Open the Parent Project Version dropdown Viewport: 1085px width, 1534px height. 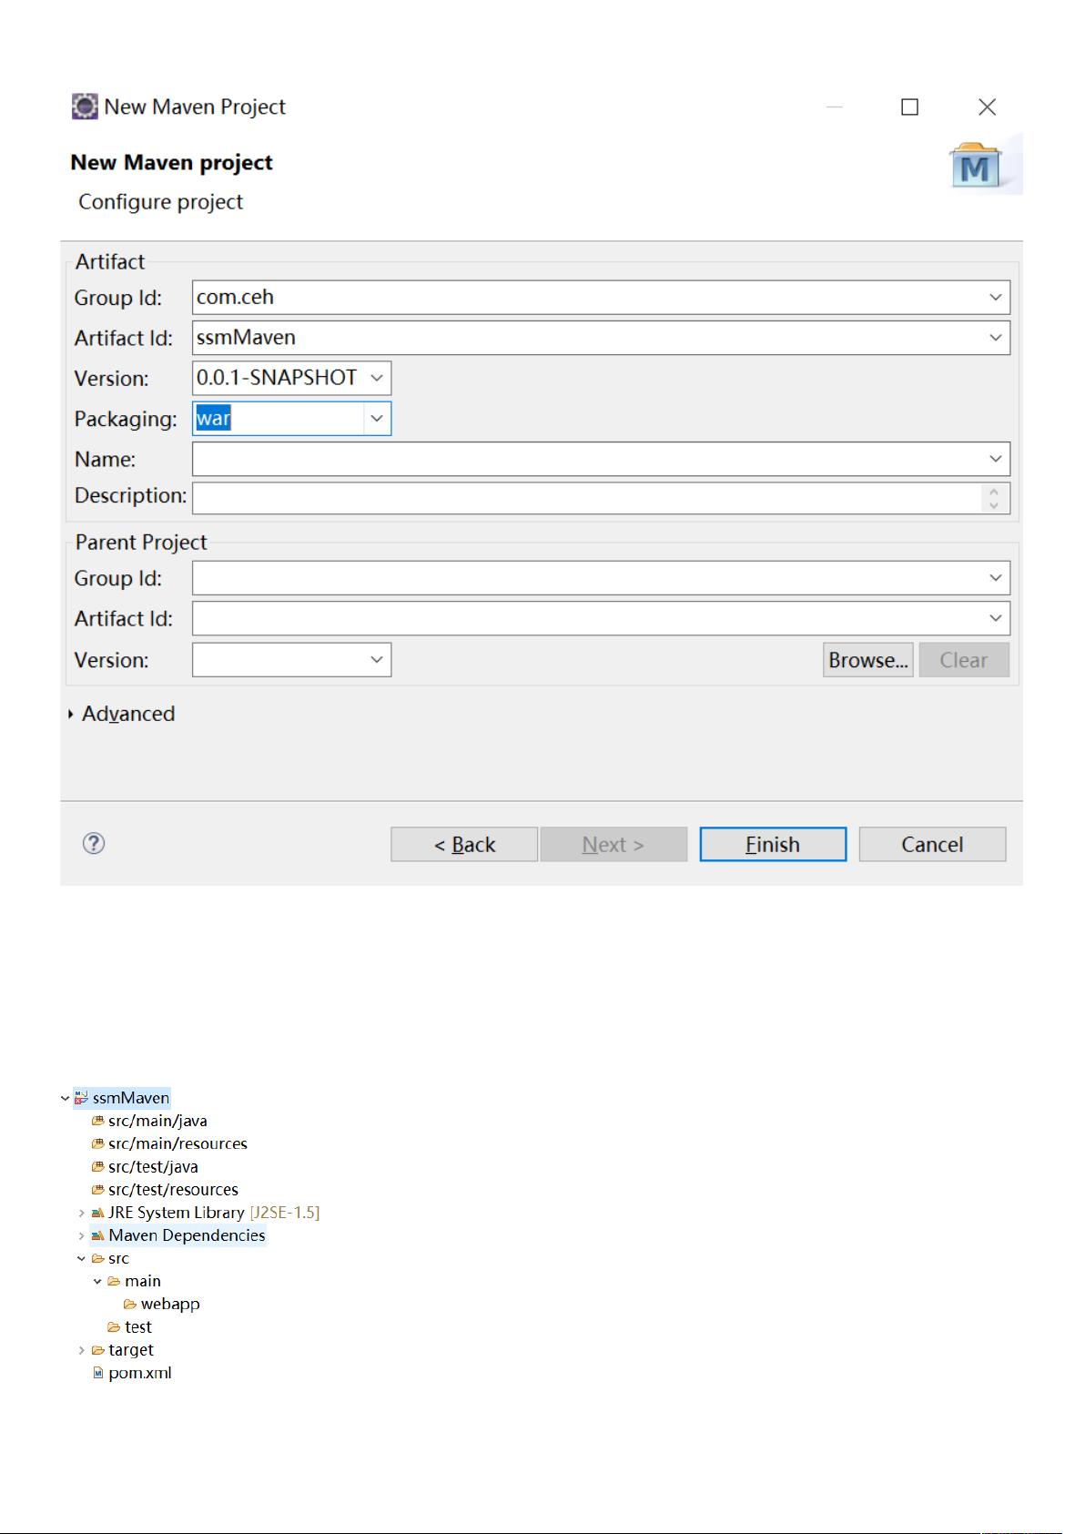[x=377, y=660]
